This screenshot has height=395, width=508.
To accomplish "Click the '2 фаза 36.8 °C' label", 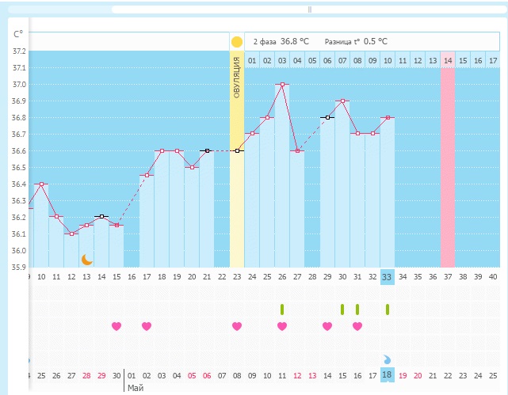I will pyautogui.click(x=281, y=41).
